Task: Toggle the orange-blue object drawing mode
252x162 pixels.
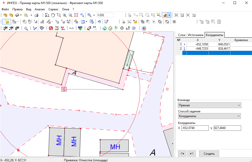Action: pyautogui.click(x=165, y=15)
